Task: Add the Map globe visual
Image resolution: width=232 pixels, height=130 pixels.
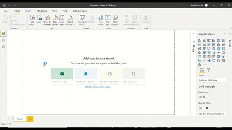Action: click(199, 53)
